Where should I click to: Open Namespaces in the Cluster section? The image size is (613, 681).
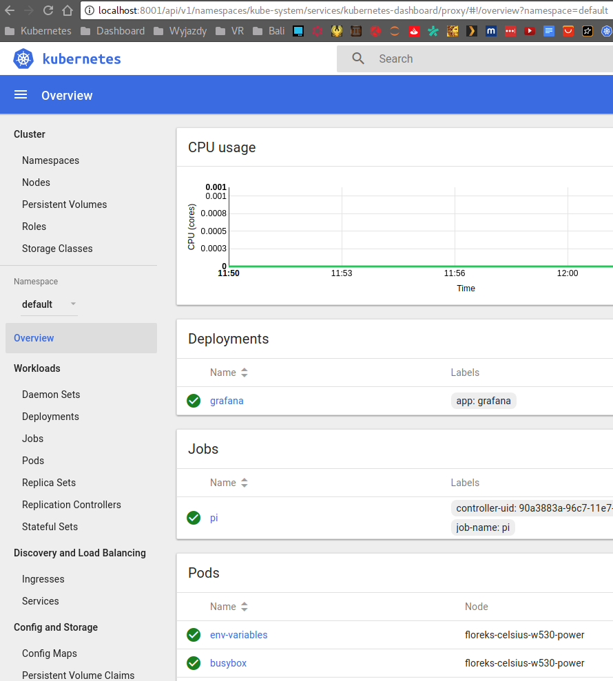pyautogui.click(x=50, y=160)
